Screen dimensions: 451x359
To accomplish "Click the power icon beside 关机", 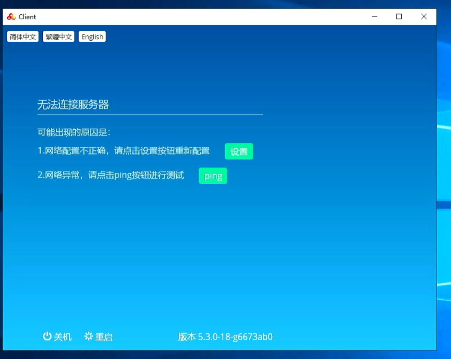I will pos(47,336).
